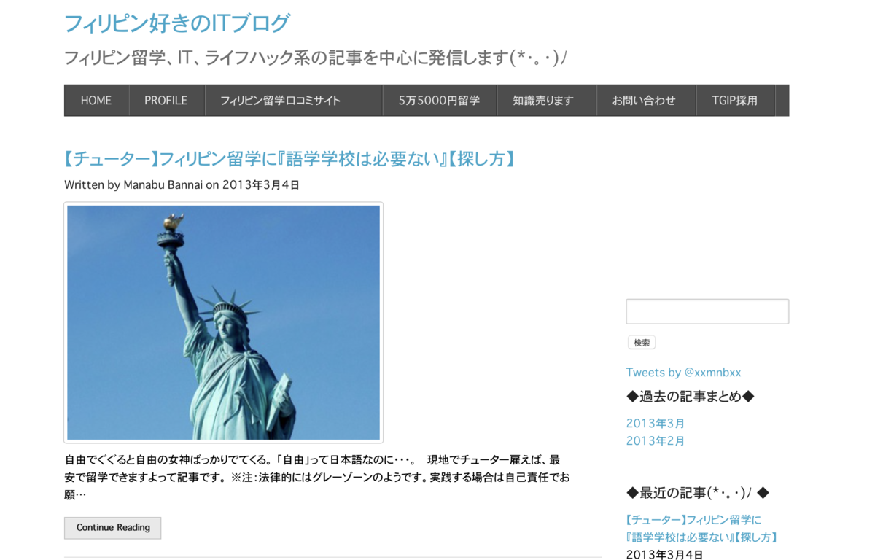Open the 【チューター】フィリピン留学 article title
The width and height of the screenshot is (875, 560).
(290, 159)
